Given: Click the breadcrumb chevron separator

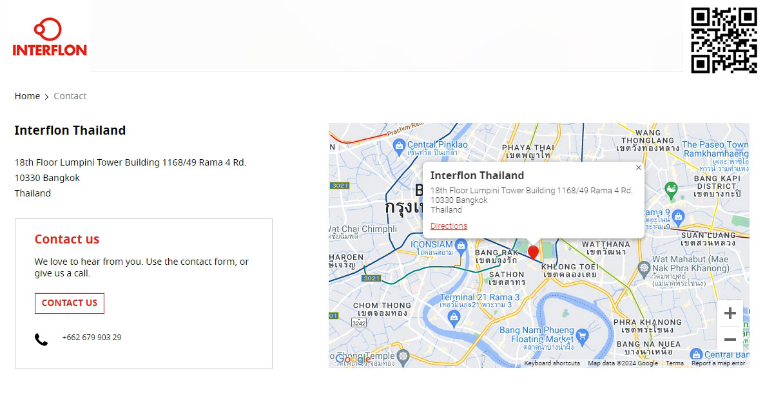Looking at the screenshot, I should pyautogui.click(x=47, y=97).
